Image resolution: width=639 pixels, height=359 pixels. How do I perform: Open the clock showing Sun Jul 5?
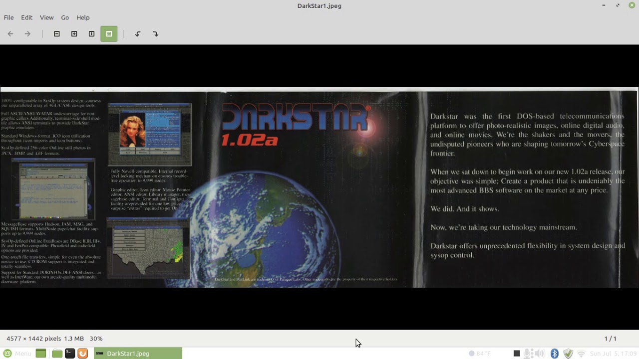[614, 354]
